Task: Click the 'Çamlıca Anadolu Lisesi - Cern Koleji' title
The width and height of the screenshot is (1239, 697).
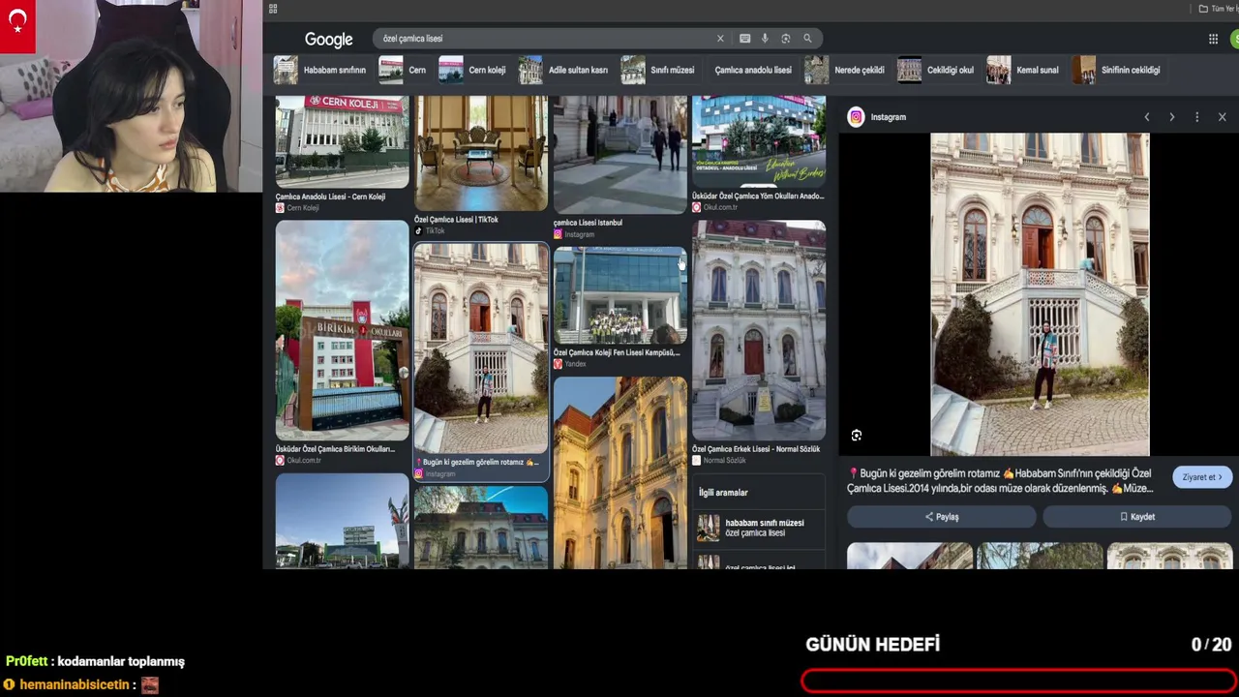Action: click(x=330, y=197)
